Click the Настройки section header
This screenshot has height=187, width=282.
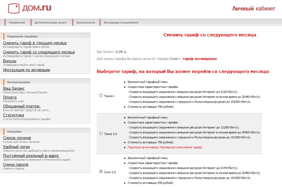pyautogui.click(x=14, y=132)
